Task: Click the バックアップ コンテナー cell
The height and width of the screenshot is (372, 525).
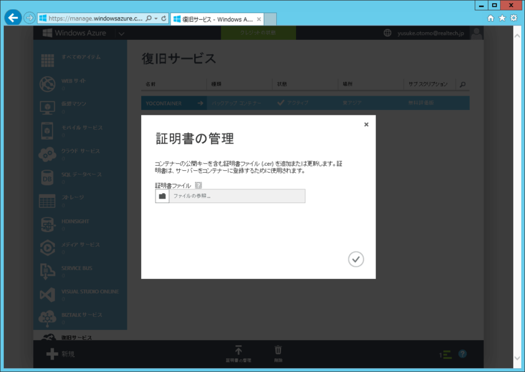Action: (x=236, y=103)
